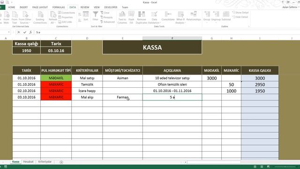
Task: Click the Relationships icon
Action: tap(194, 16)
